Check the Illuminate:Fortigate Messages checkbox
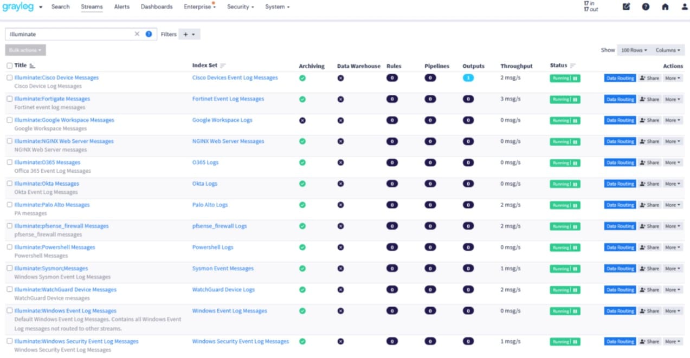The width and height of the screenshot is (690, 358). pos(9,99)
